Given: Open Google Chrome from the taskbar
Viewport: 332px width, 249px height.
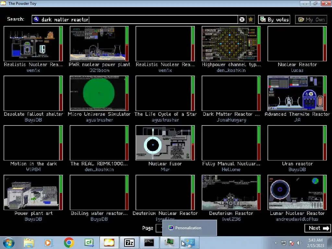Looking at the screenshot, I should pos(69,243).
